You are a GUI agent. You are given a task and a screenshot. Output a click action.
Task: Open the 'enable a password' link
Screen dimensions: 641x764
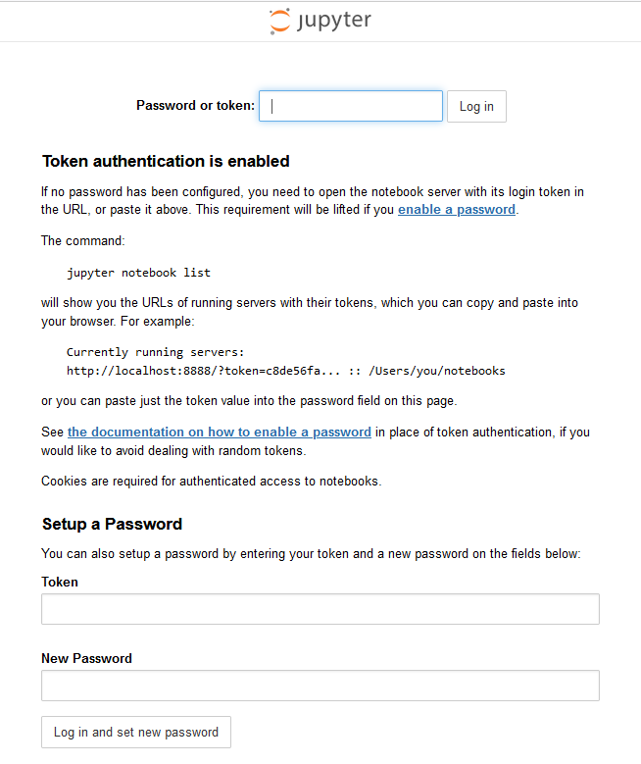click(457, 210)
